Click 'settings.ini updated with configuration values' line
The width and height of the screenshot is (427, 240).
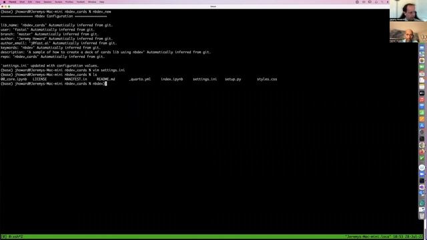click(x=49, y=65)
